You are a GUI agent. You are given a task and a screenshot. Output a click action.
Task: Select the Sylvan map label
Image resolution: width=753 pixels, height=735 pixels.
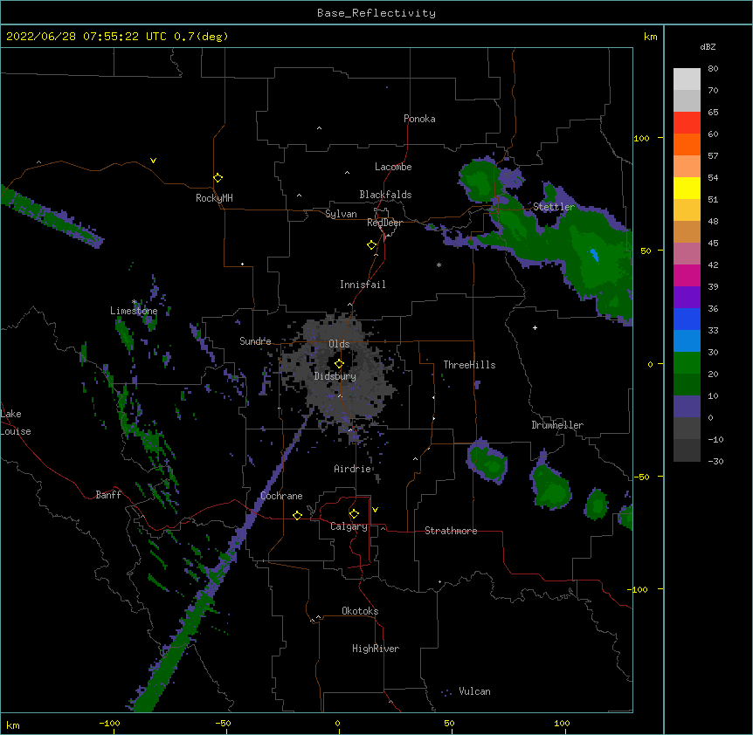coord(341,214)
